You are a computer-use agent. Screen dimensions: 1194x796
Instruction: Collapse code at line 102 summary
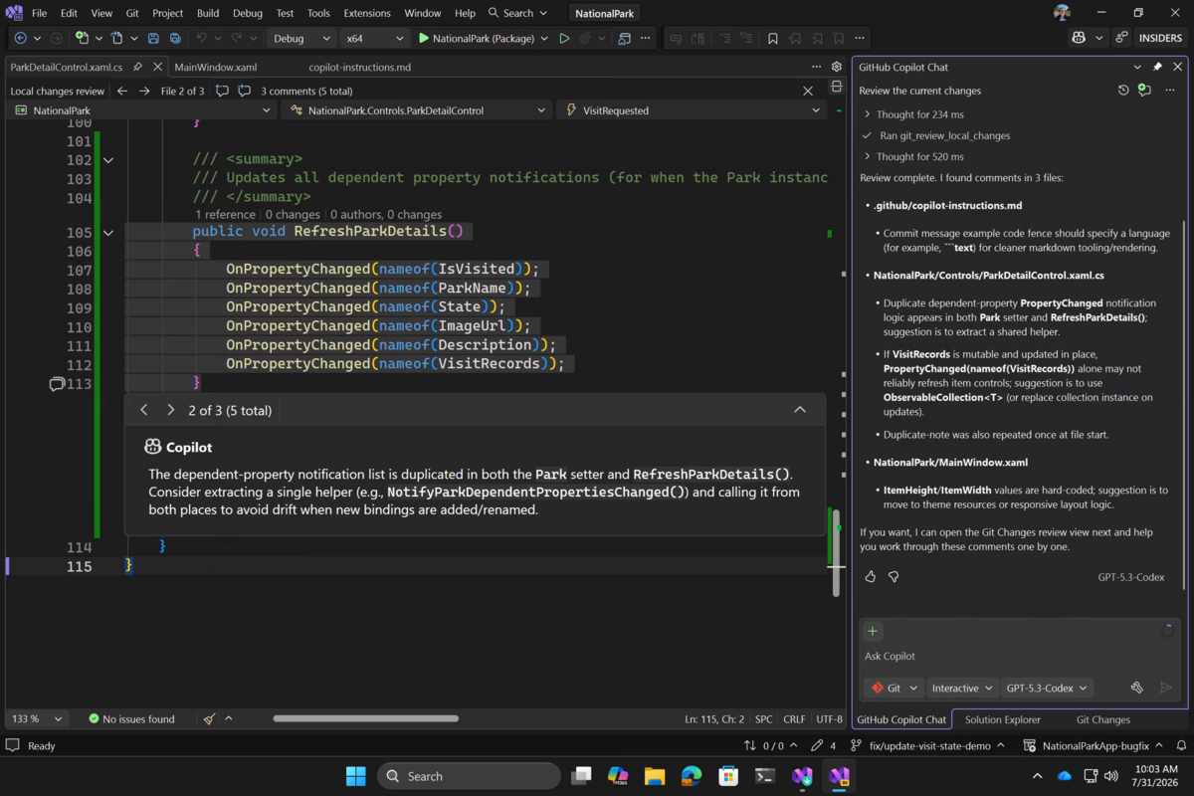point(108,160)
